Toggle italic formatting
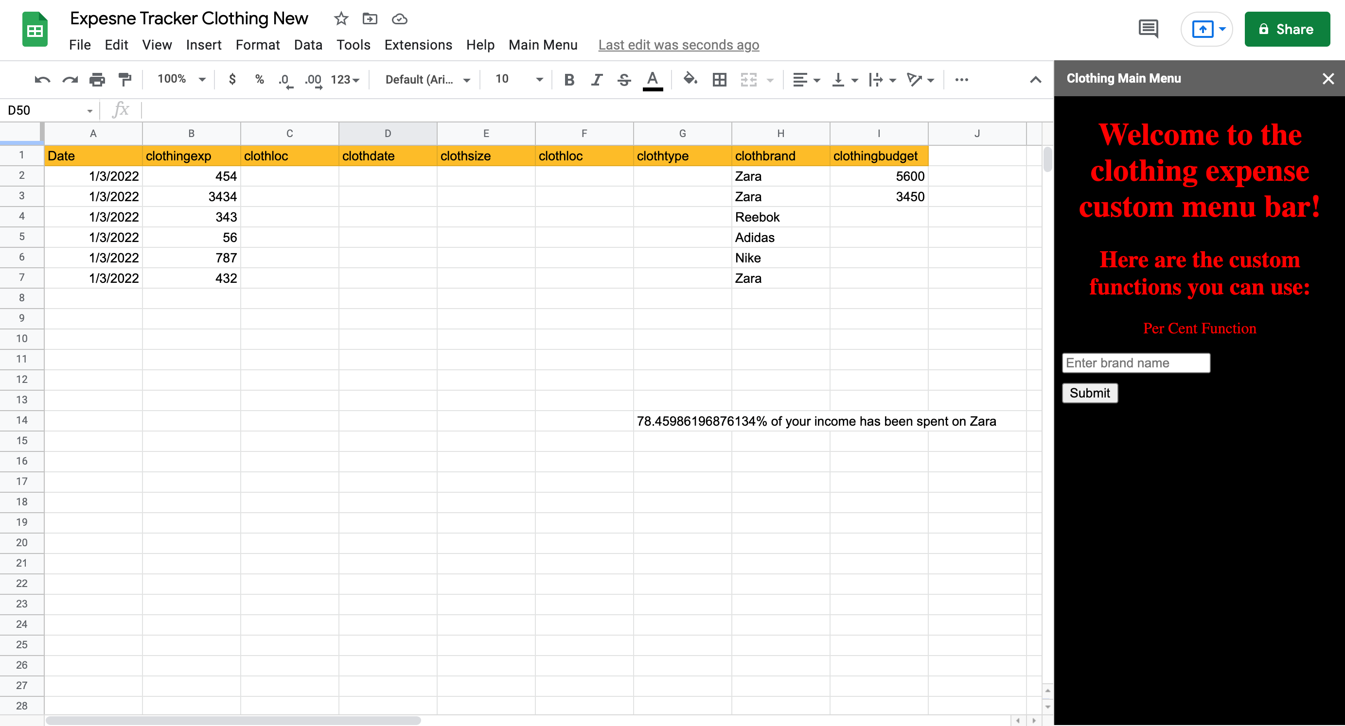Image resolution: width=1345 pixels, height=726 pixels. [596, 80]
